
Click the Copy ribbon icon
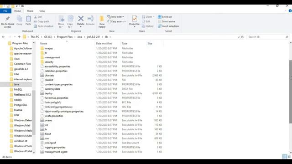[19, 19]
